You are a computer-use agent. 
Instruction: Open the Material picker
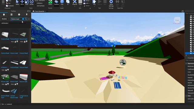pos(75,2)
